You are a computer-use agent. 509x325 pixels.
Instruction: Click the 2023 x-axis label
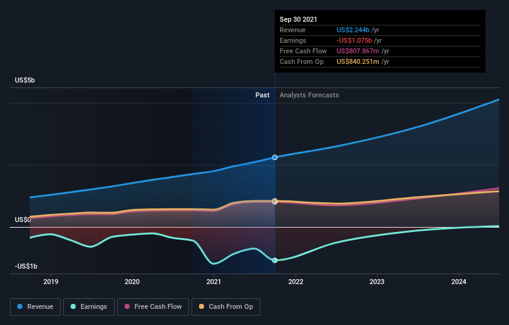(x=377, y=282)
